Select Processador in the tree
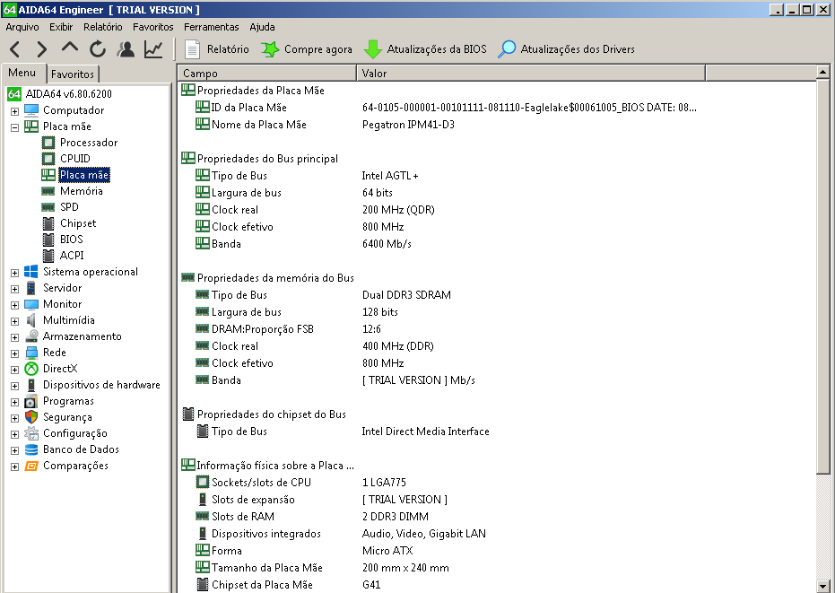Screen dimensions: 835x593 tap(89, 143)
